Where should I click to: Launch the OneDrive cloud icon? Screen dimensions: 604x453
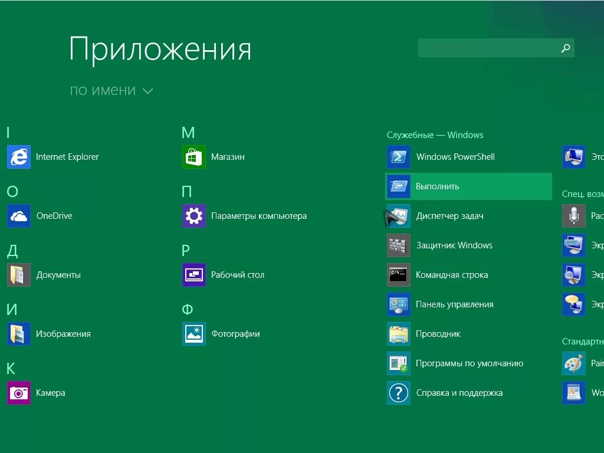[19, 216]
